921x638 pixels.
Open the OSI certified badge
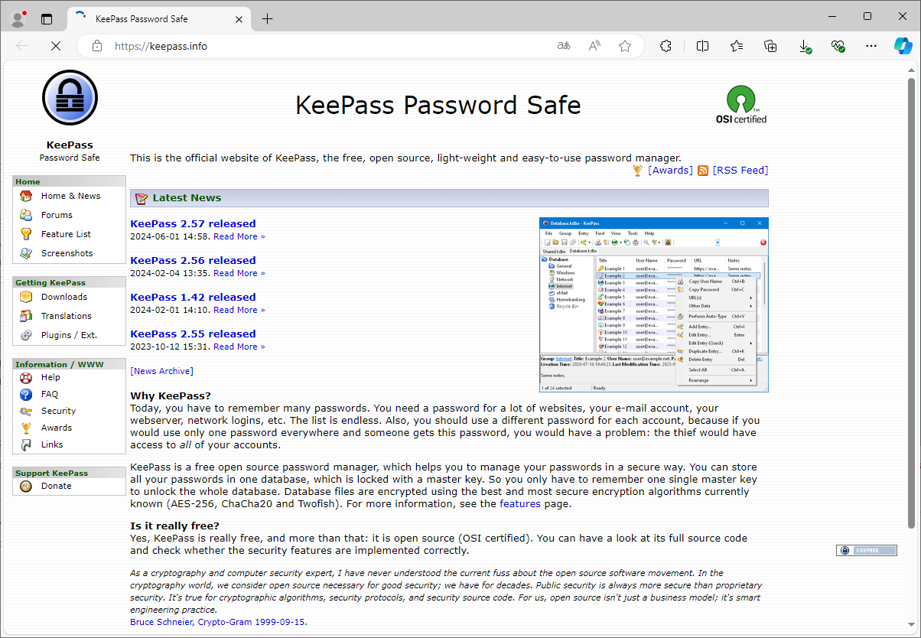[x=740, y=105]
